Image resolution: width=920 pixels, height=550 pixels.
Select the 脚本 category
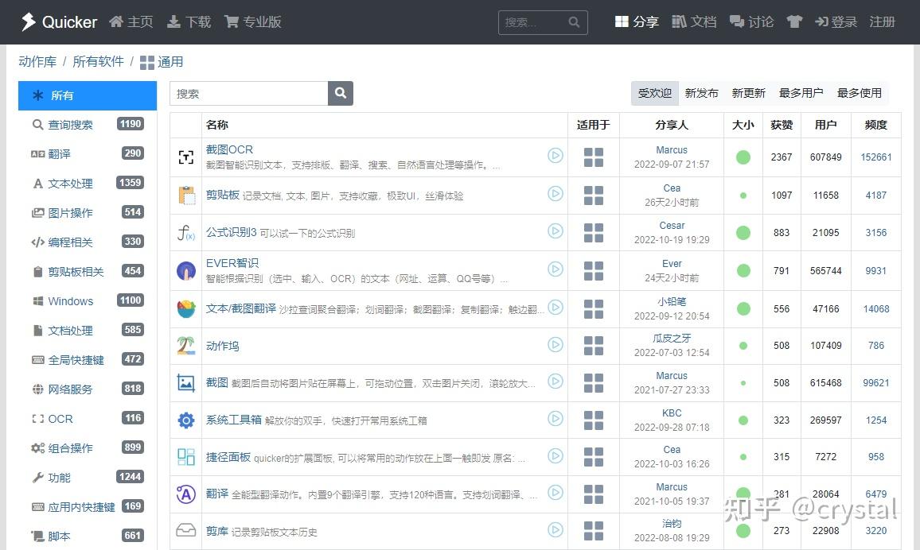[x=88, y=536]
